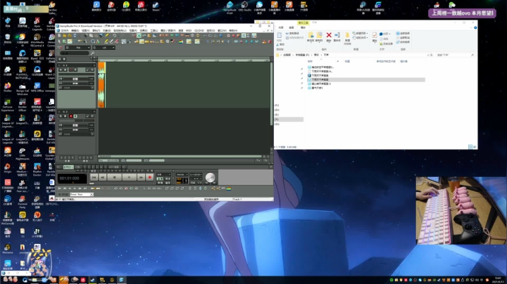Screen dimensions: 507x284
Task: Click the Undo arrow icon in Samplitude toolbar
Action: pyautogui.click(x=115, y=35)
